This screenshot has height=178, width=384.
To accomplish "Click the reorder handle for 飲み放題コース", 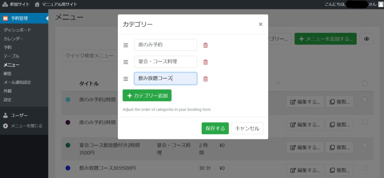I will click(126, 79).
